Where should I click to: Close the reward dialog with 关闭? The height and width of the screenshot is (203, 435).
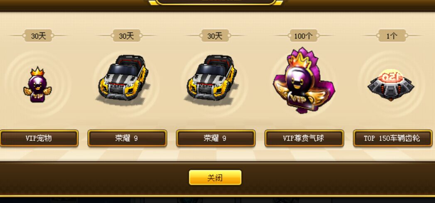tap(215, 178)
